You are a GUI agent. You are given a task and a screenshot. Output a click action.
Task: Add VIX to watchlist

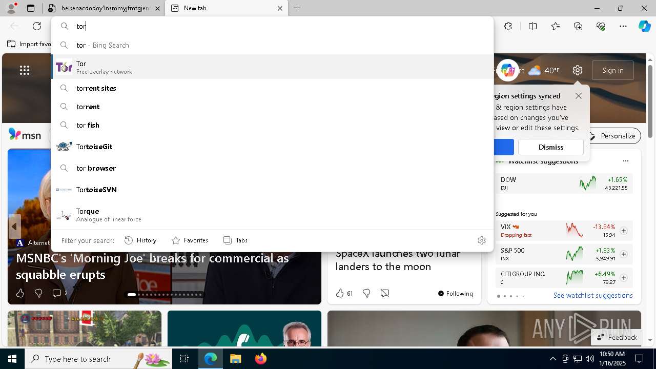click(624, 231)
